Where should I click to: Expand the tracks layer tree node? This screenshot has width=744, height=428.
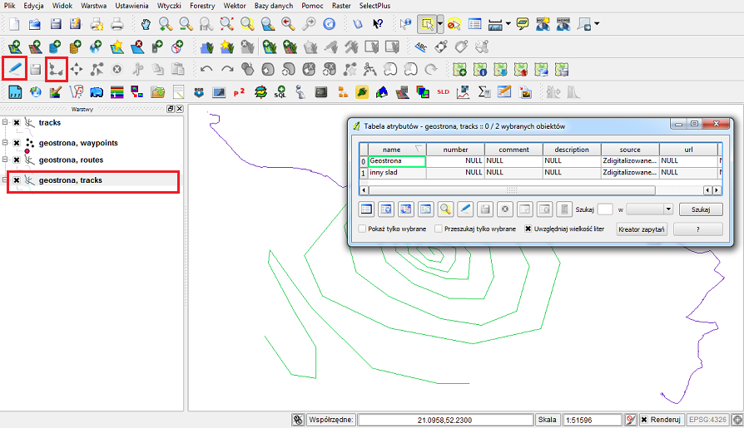5,122
